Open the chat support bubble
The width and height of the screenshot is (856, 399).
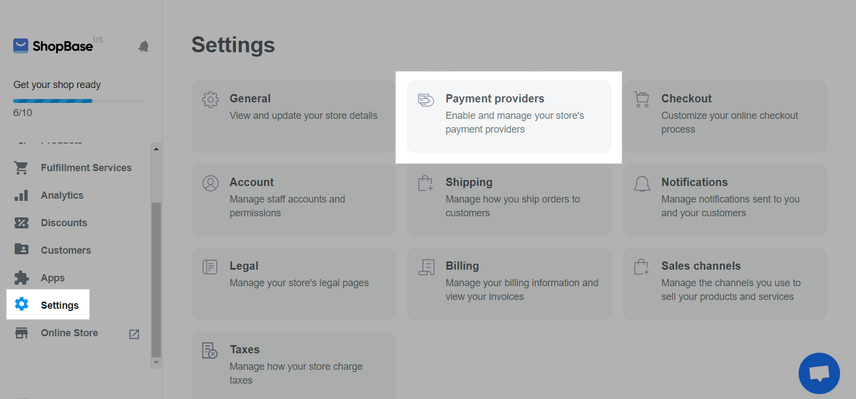pos(819,374)
